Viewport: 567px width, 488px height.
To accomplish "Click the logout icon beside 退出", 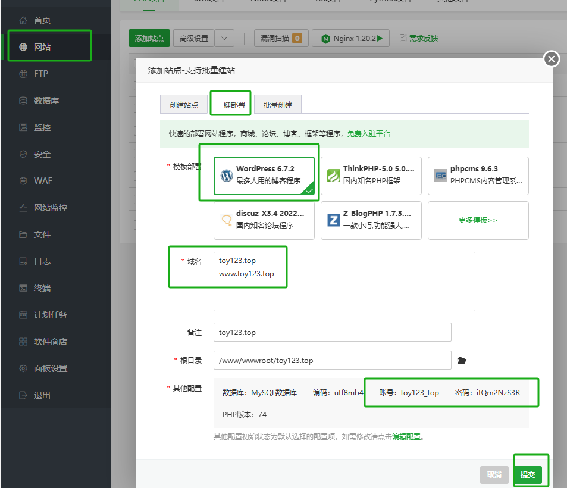I will pyautogui.click(x=23, y=395).
